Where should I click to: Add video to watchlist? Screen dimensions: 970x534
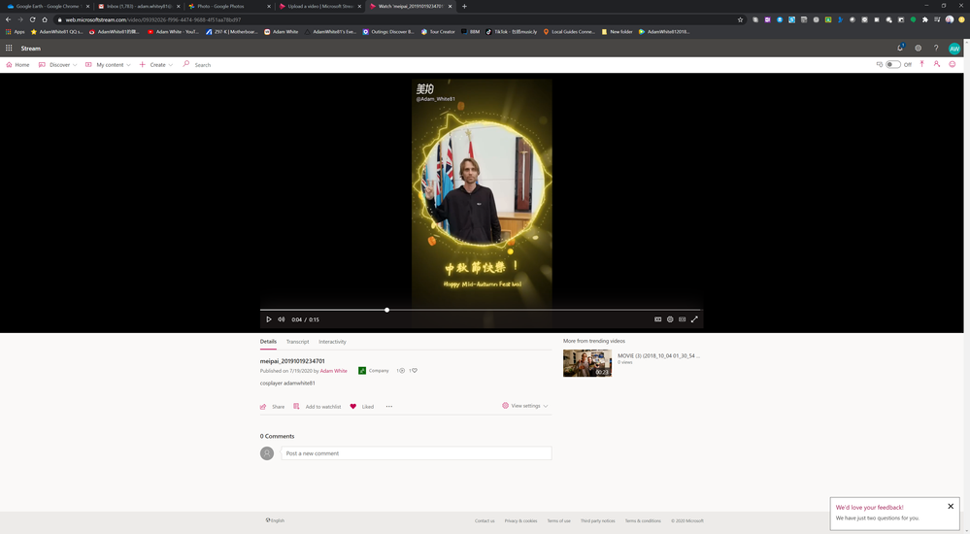coord(317,407)
